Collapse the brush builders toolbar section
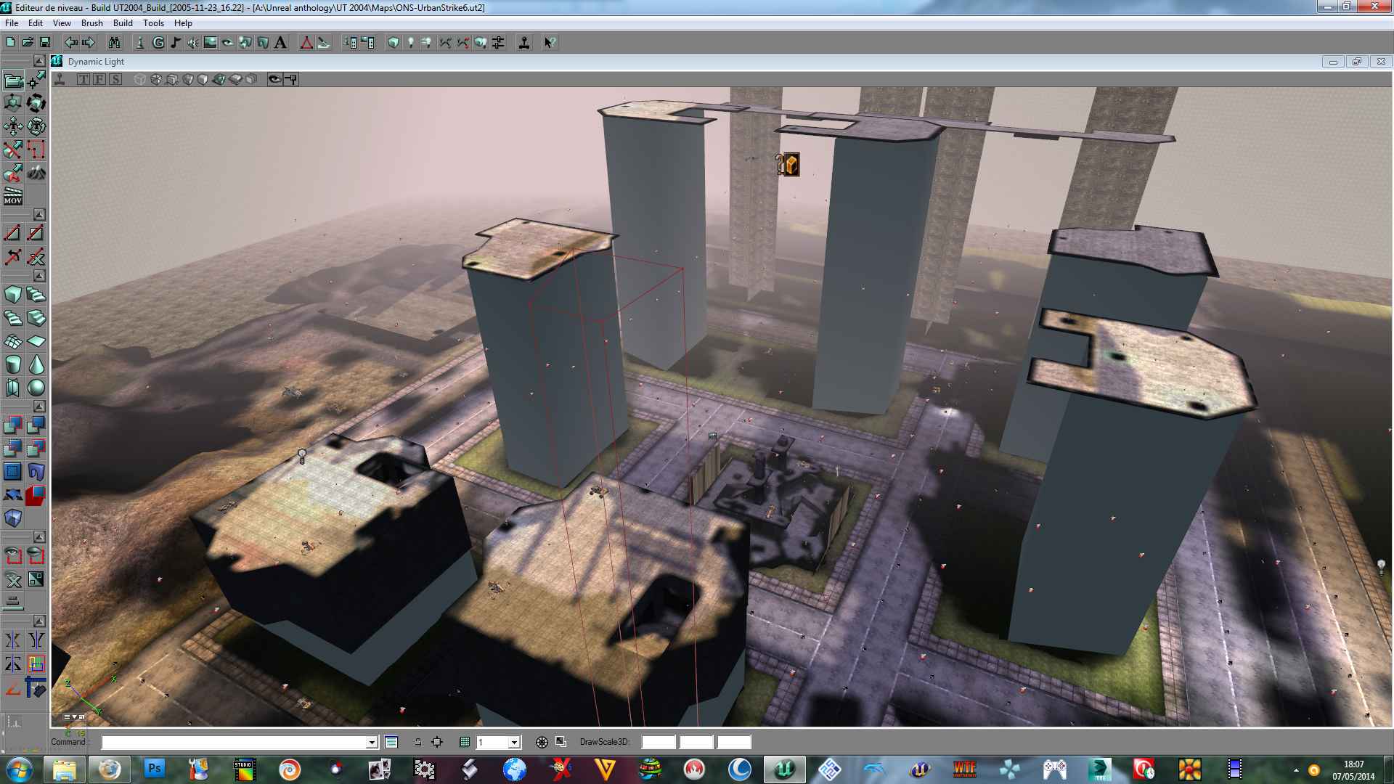Viewport: 1394px width, 784px height. point(39,276)
